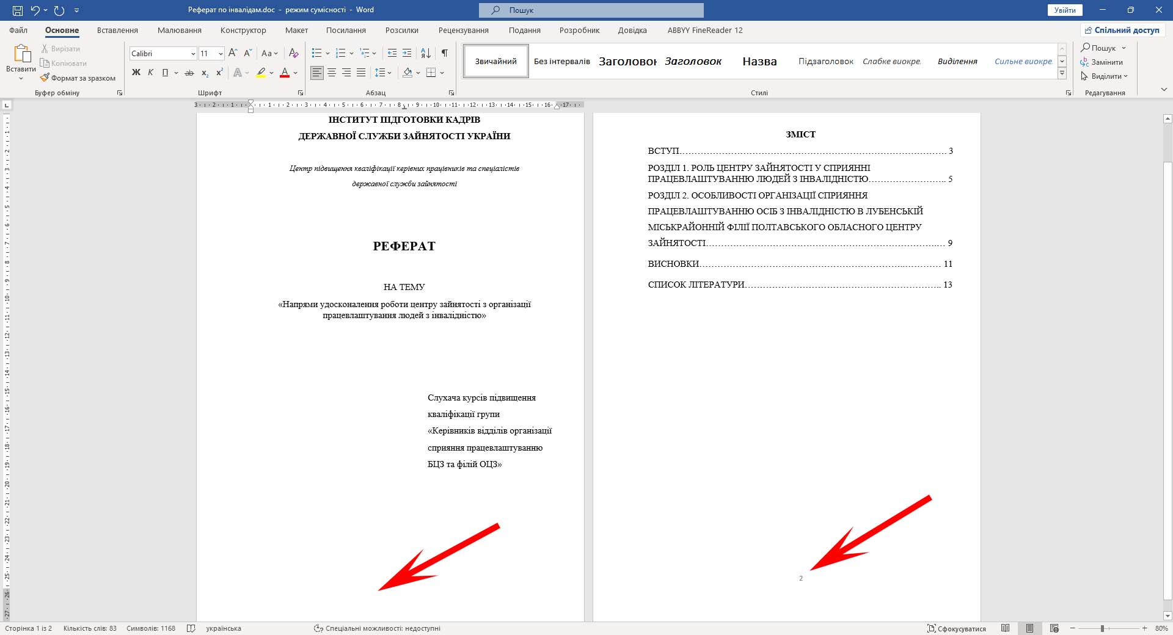The height and width of the screenshot is (635, 1173).
Task: Clear all formatting with eraser A icon
Action: (x=294, y=53)
